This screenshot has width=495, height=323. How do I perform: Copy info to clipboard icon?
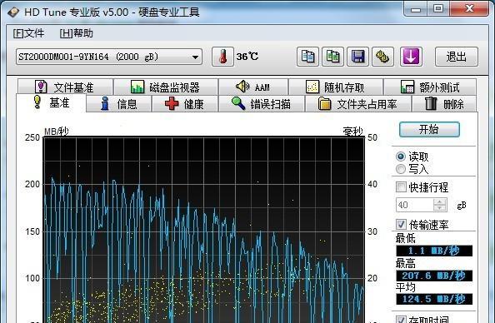(307, 57)
